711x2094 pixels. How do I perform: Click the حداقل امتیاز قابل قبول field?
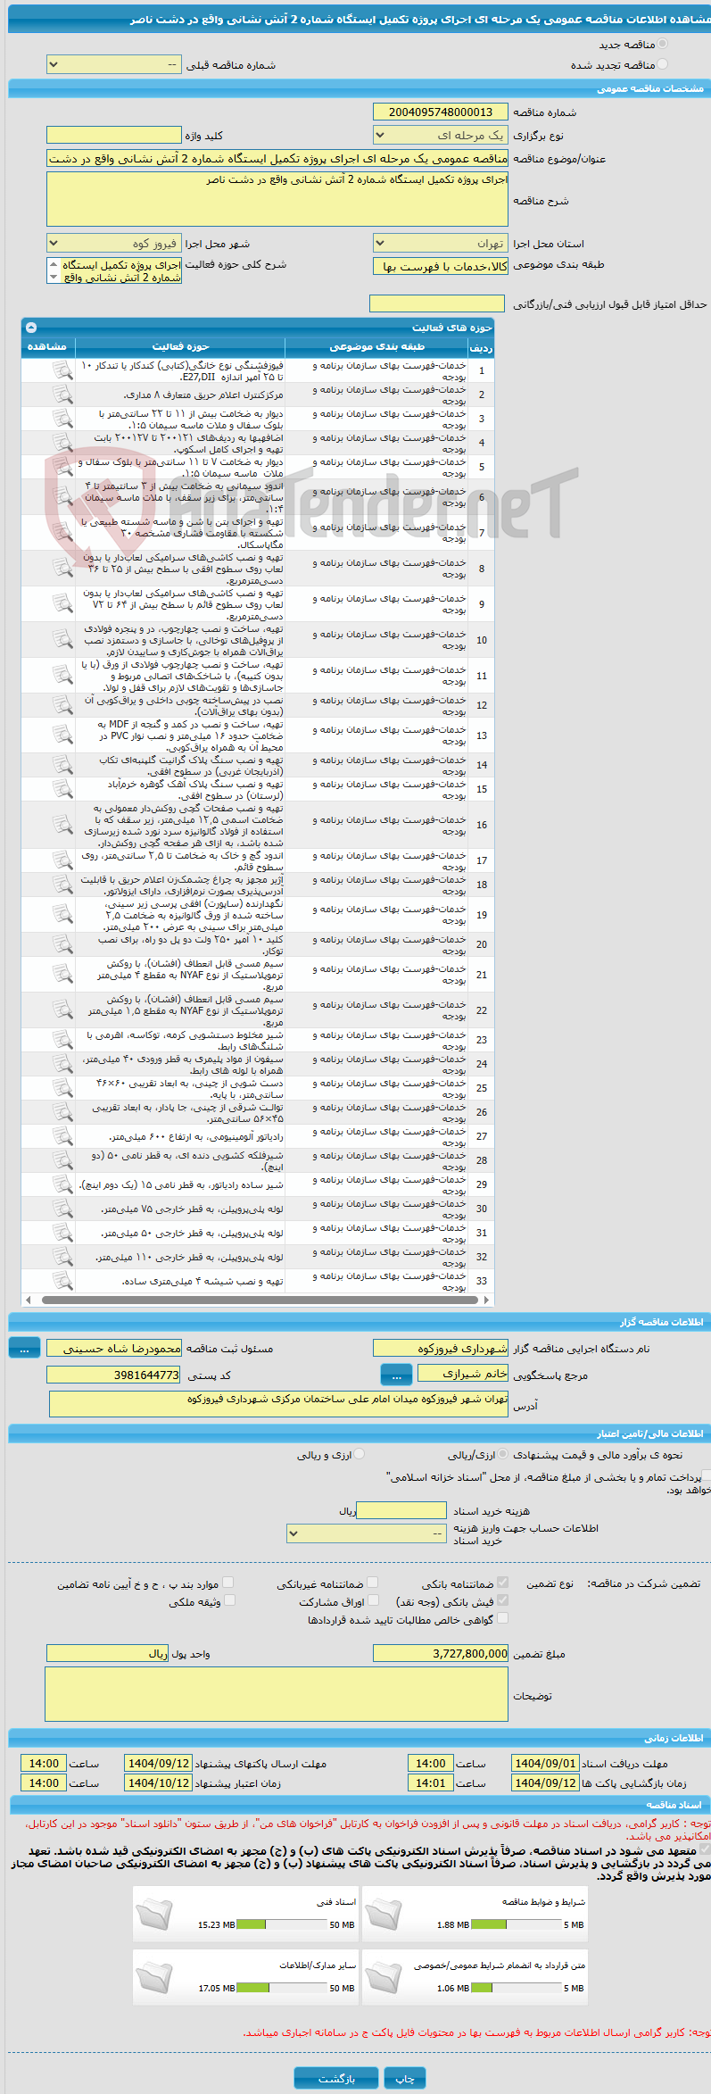(437, 303)
